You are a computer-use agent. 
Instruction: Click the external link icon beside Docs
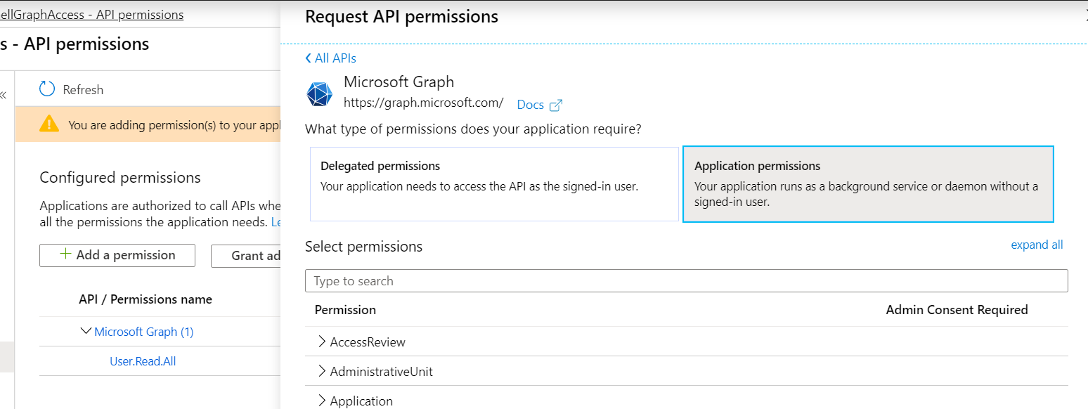pyautogui.click(x=556, y=105)
